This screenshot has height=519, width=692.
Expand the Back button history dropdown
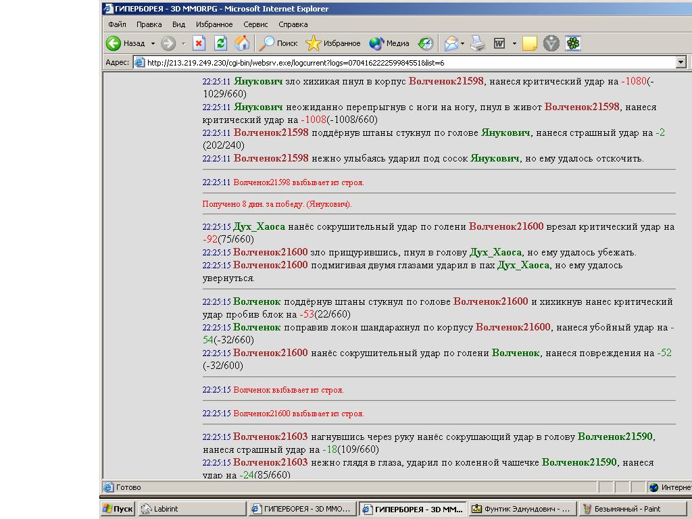click(153, 43)
